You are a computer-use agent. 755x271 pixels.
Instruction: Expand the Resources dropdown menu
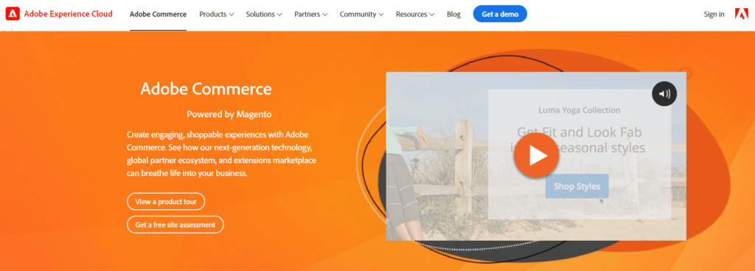(x=415, y=15)
